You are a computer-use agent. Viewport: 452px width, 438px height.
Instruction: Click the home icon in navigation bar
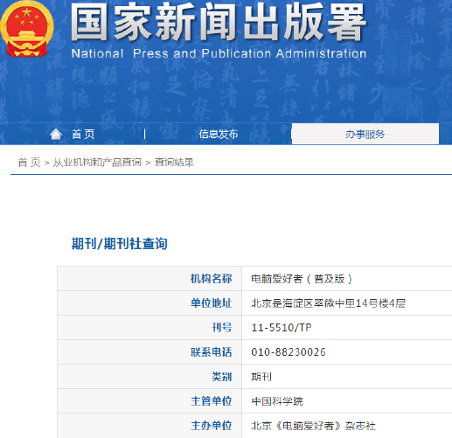[56, 135]
